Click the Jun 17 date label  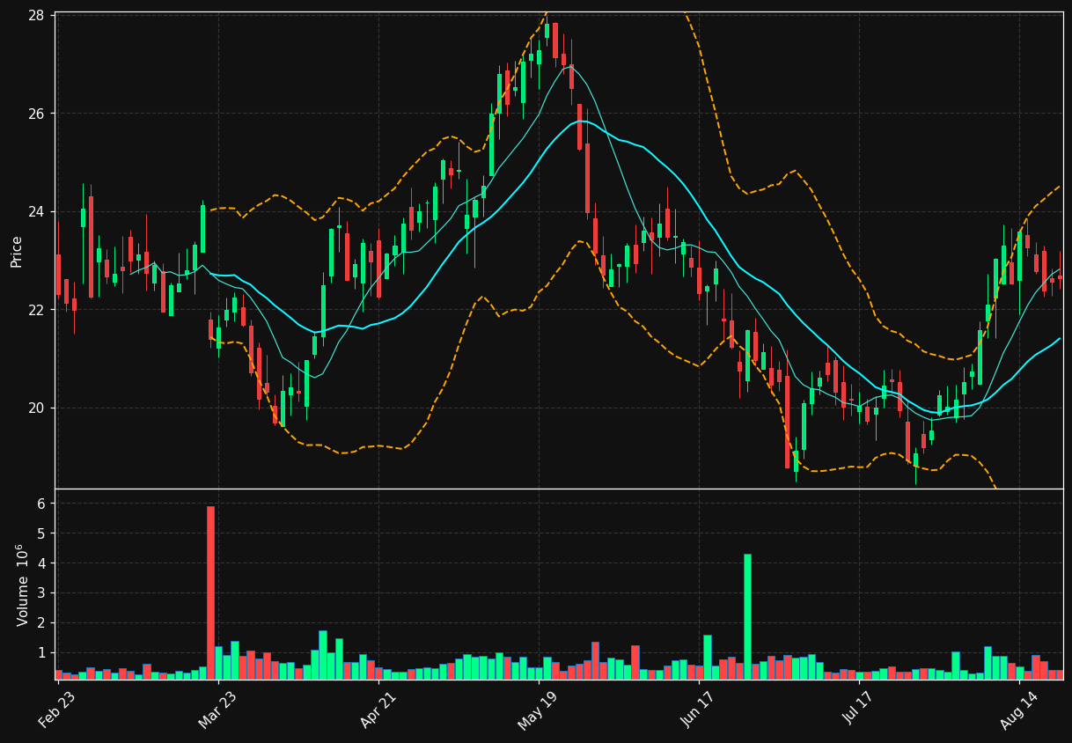pos(700,710)
